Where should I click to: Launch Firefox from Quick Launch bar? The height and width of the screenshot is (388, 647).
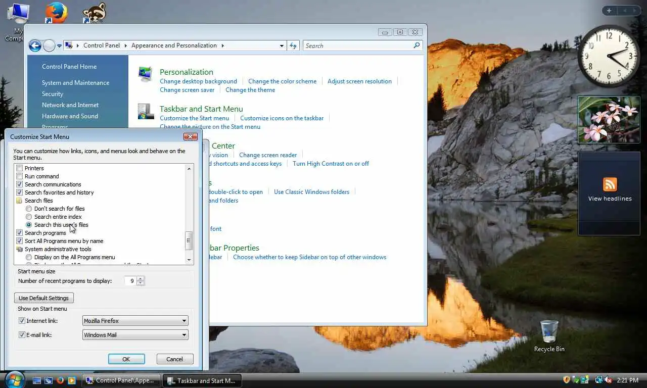pyautogui.click(x=60, y=380)
